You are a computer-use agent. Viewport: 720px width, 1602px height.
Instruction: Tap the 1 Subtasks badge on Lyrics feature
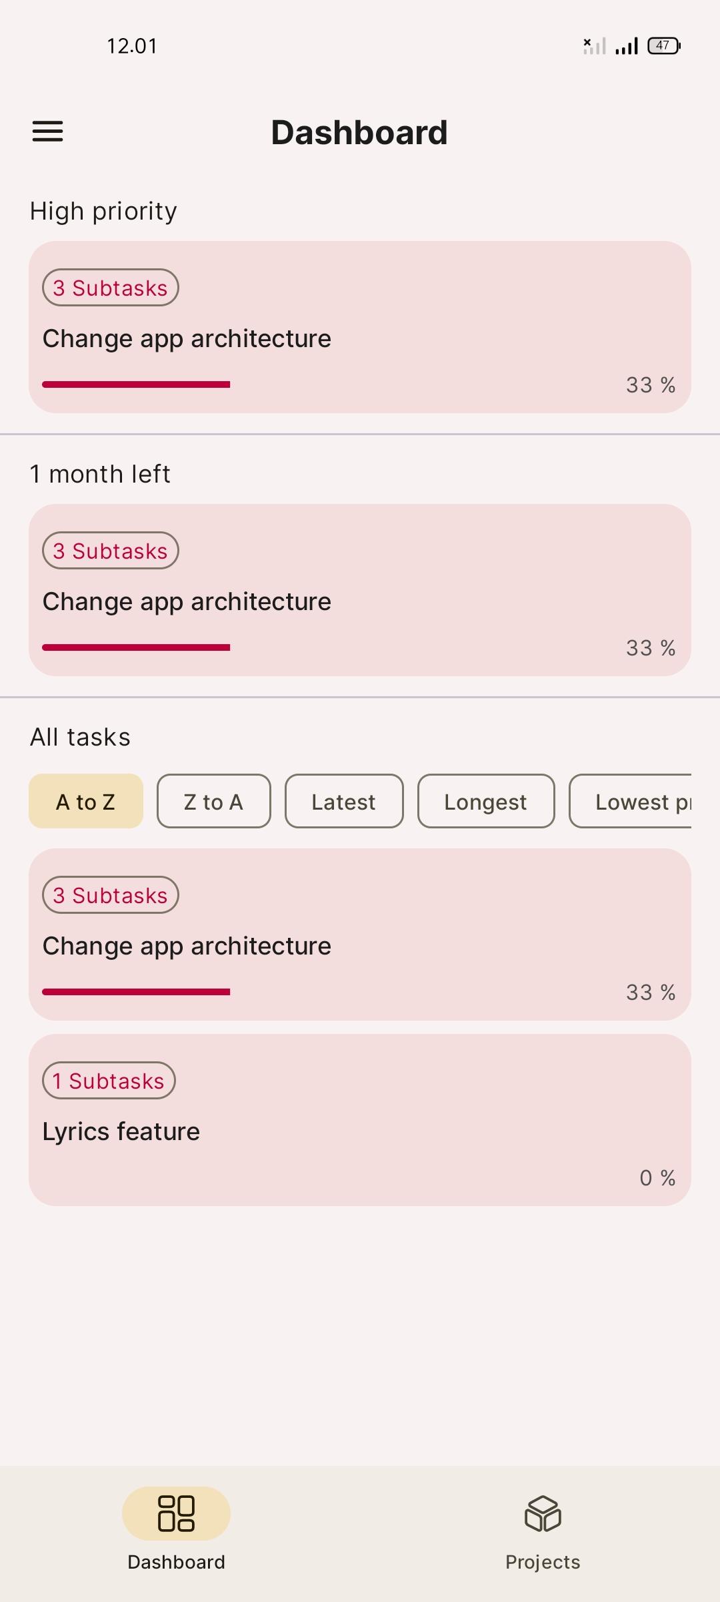[x=109, y=1081]
